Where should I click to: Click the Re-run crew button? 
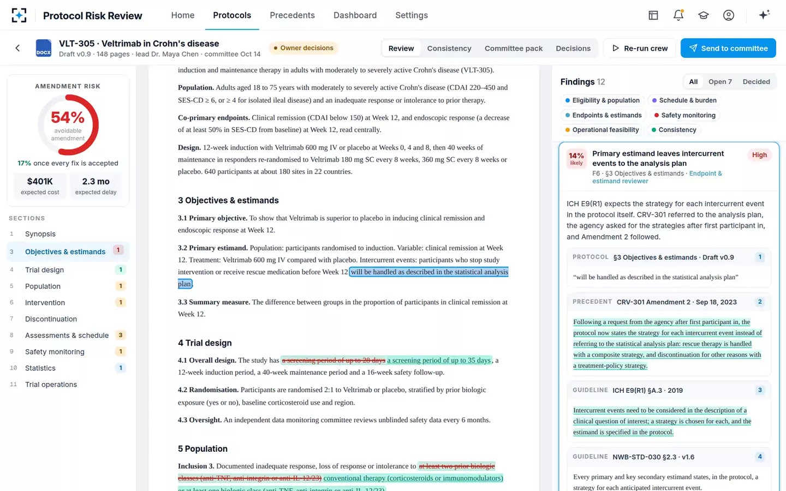point(640,48)
